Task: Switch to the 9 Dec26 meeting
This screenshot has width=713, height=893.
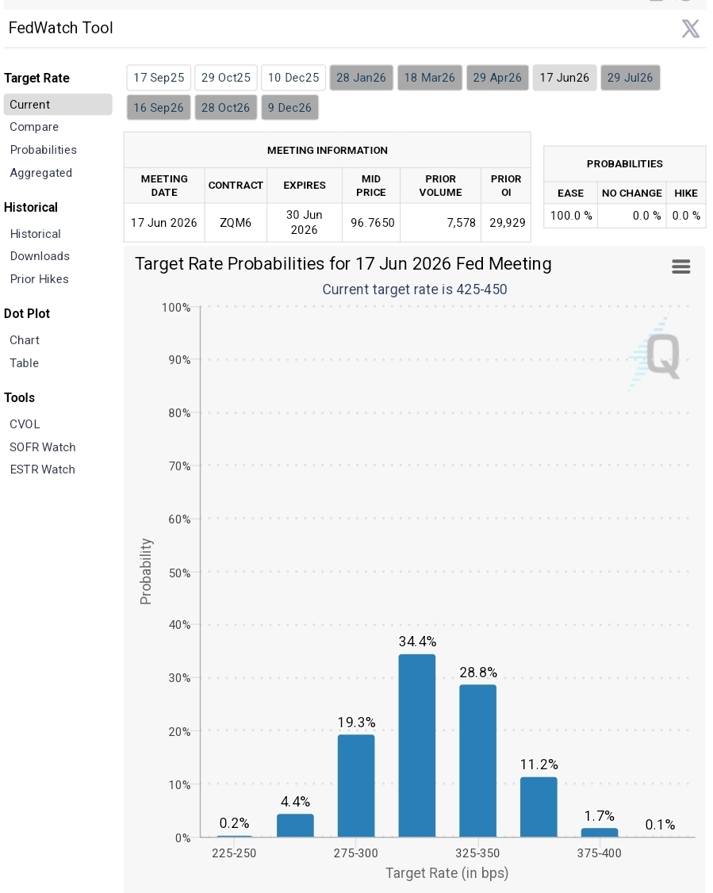Action: (289, 108)
